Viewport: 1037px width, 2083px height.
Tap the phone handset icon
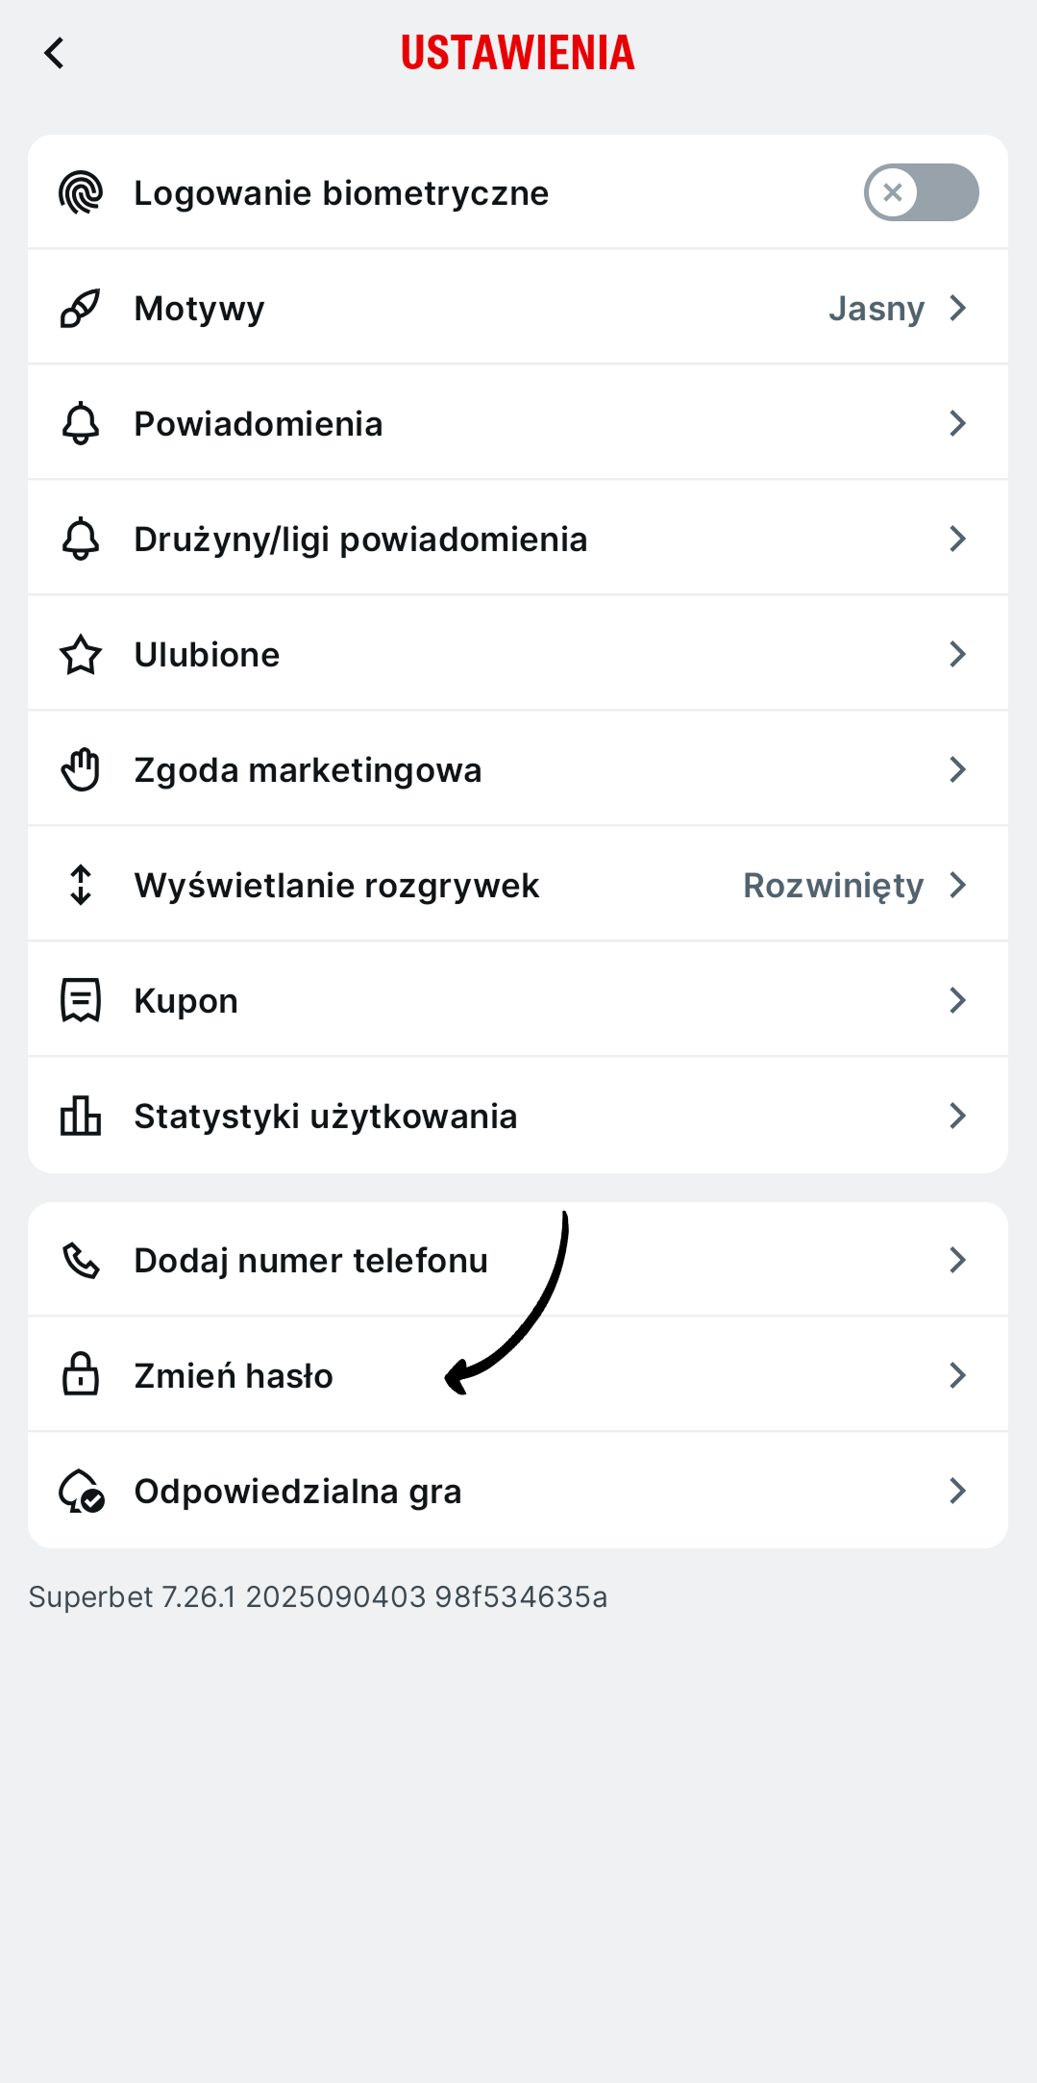[81, 1260]
